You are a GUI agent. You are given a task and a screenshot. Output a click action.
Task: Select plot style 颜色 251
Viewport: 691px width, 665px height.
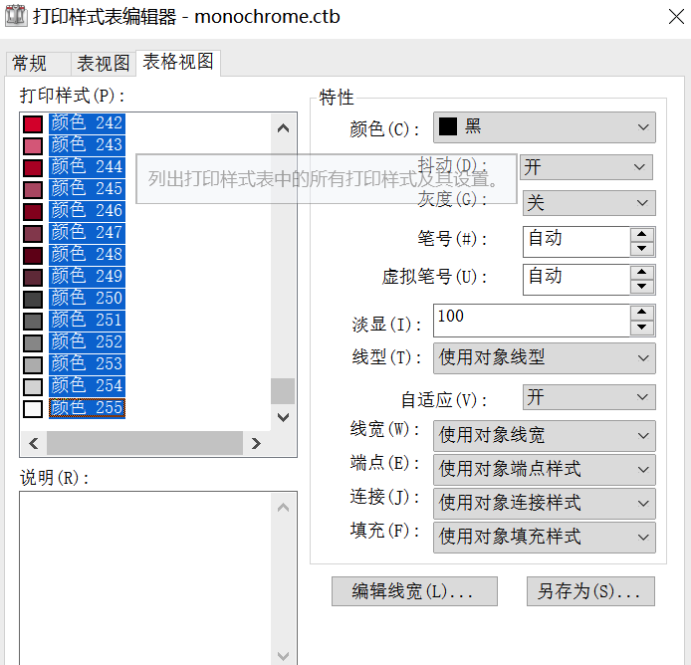[87, 321]
